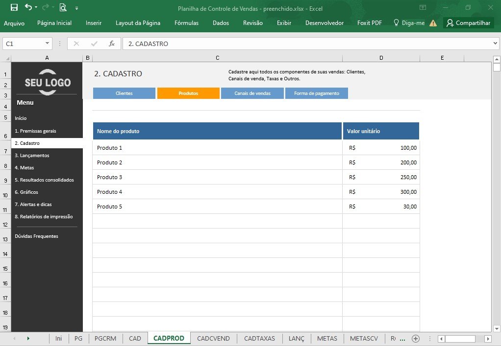This screenshot has width=501, height=346.
Task: Click the fx insert function icon
Action: click(111, 44)
